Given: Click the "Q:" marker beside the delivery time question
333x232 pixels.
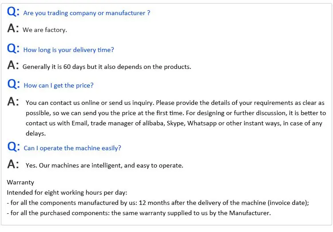Looking at the screenshot, I should pos(13,49).
